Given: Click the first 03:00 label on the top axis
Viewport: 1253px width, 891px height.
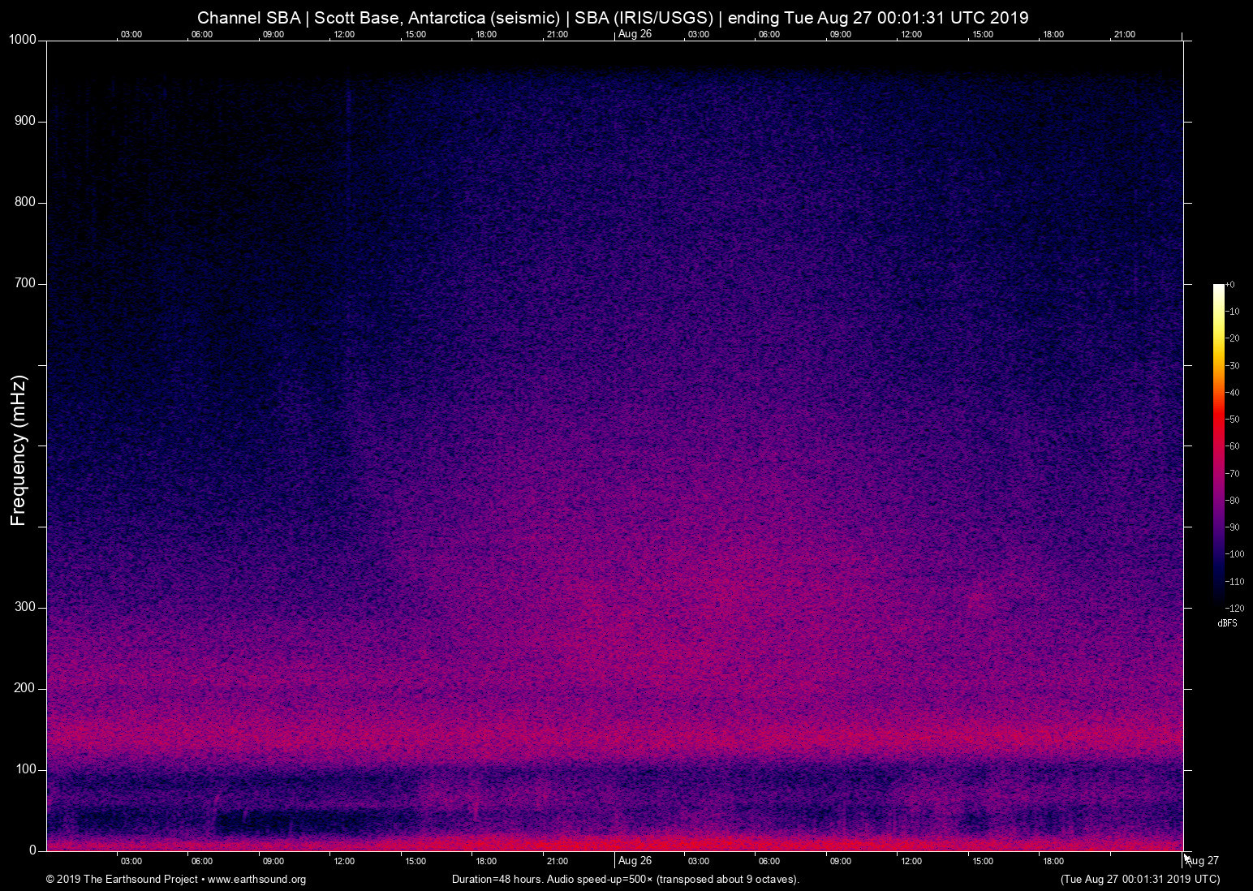Looking at the screenshot, I should click(131, 34).
